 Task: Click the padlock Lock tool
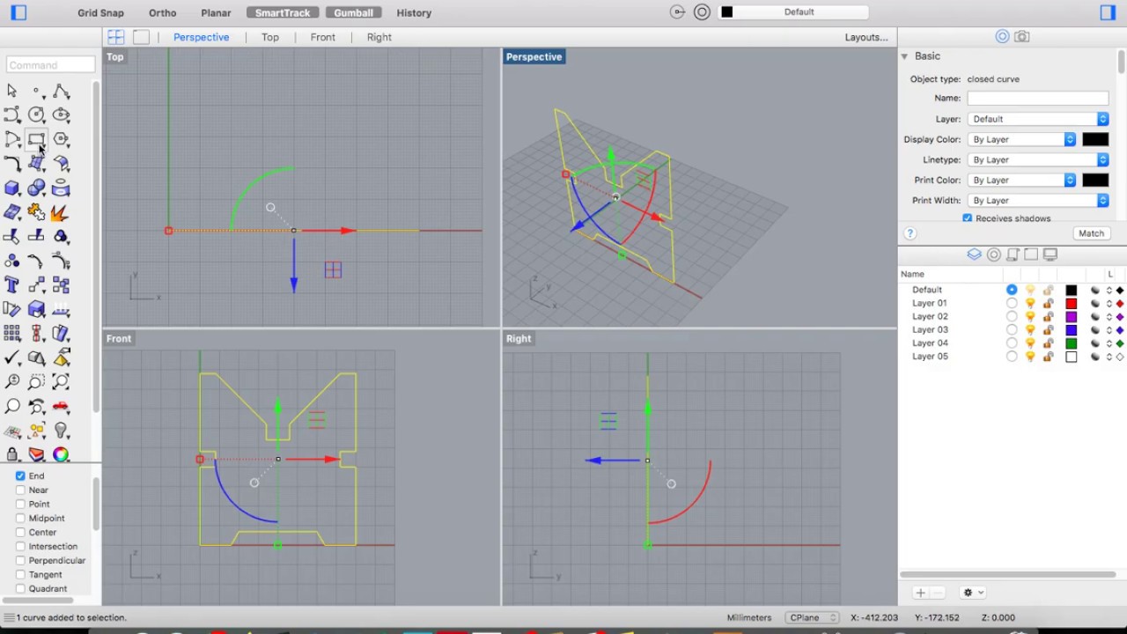[11, 454]
